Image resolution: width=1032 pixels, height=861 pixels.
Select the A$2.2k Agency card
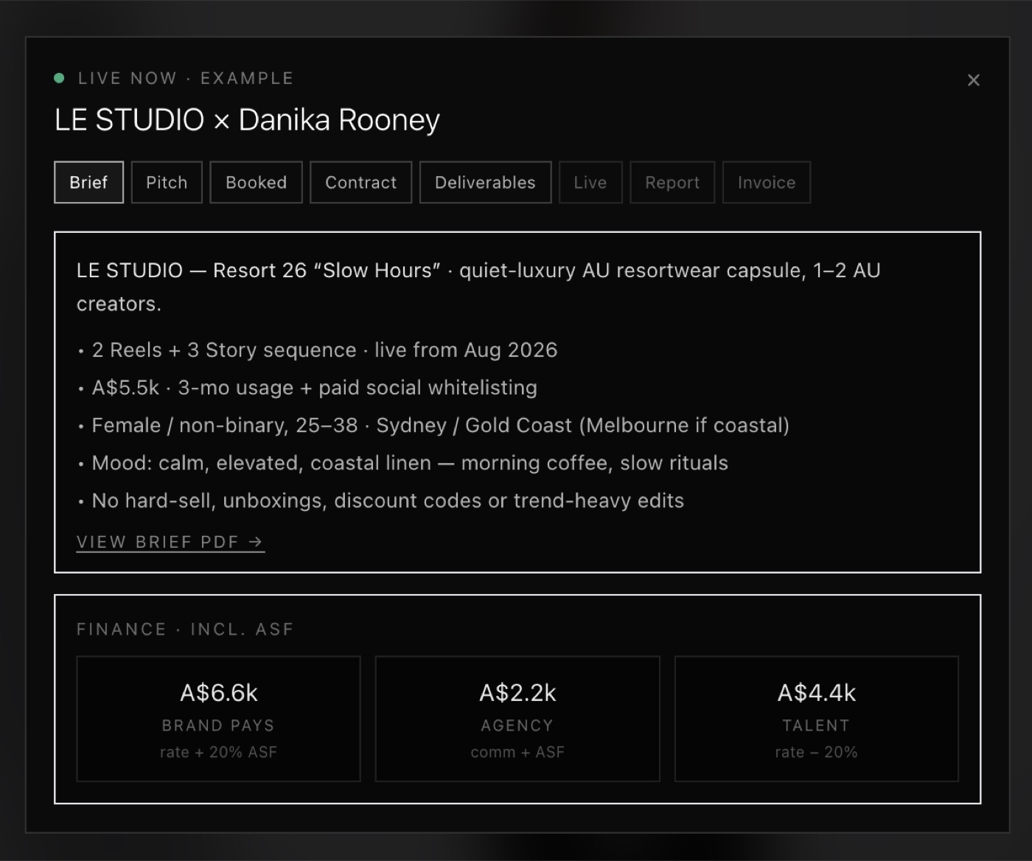(x=517, y=719)
